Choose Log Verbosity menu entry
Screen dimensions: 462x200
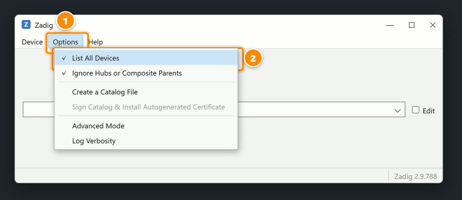pos(146,141)
